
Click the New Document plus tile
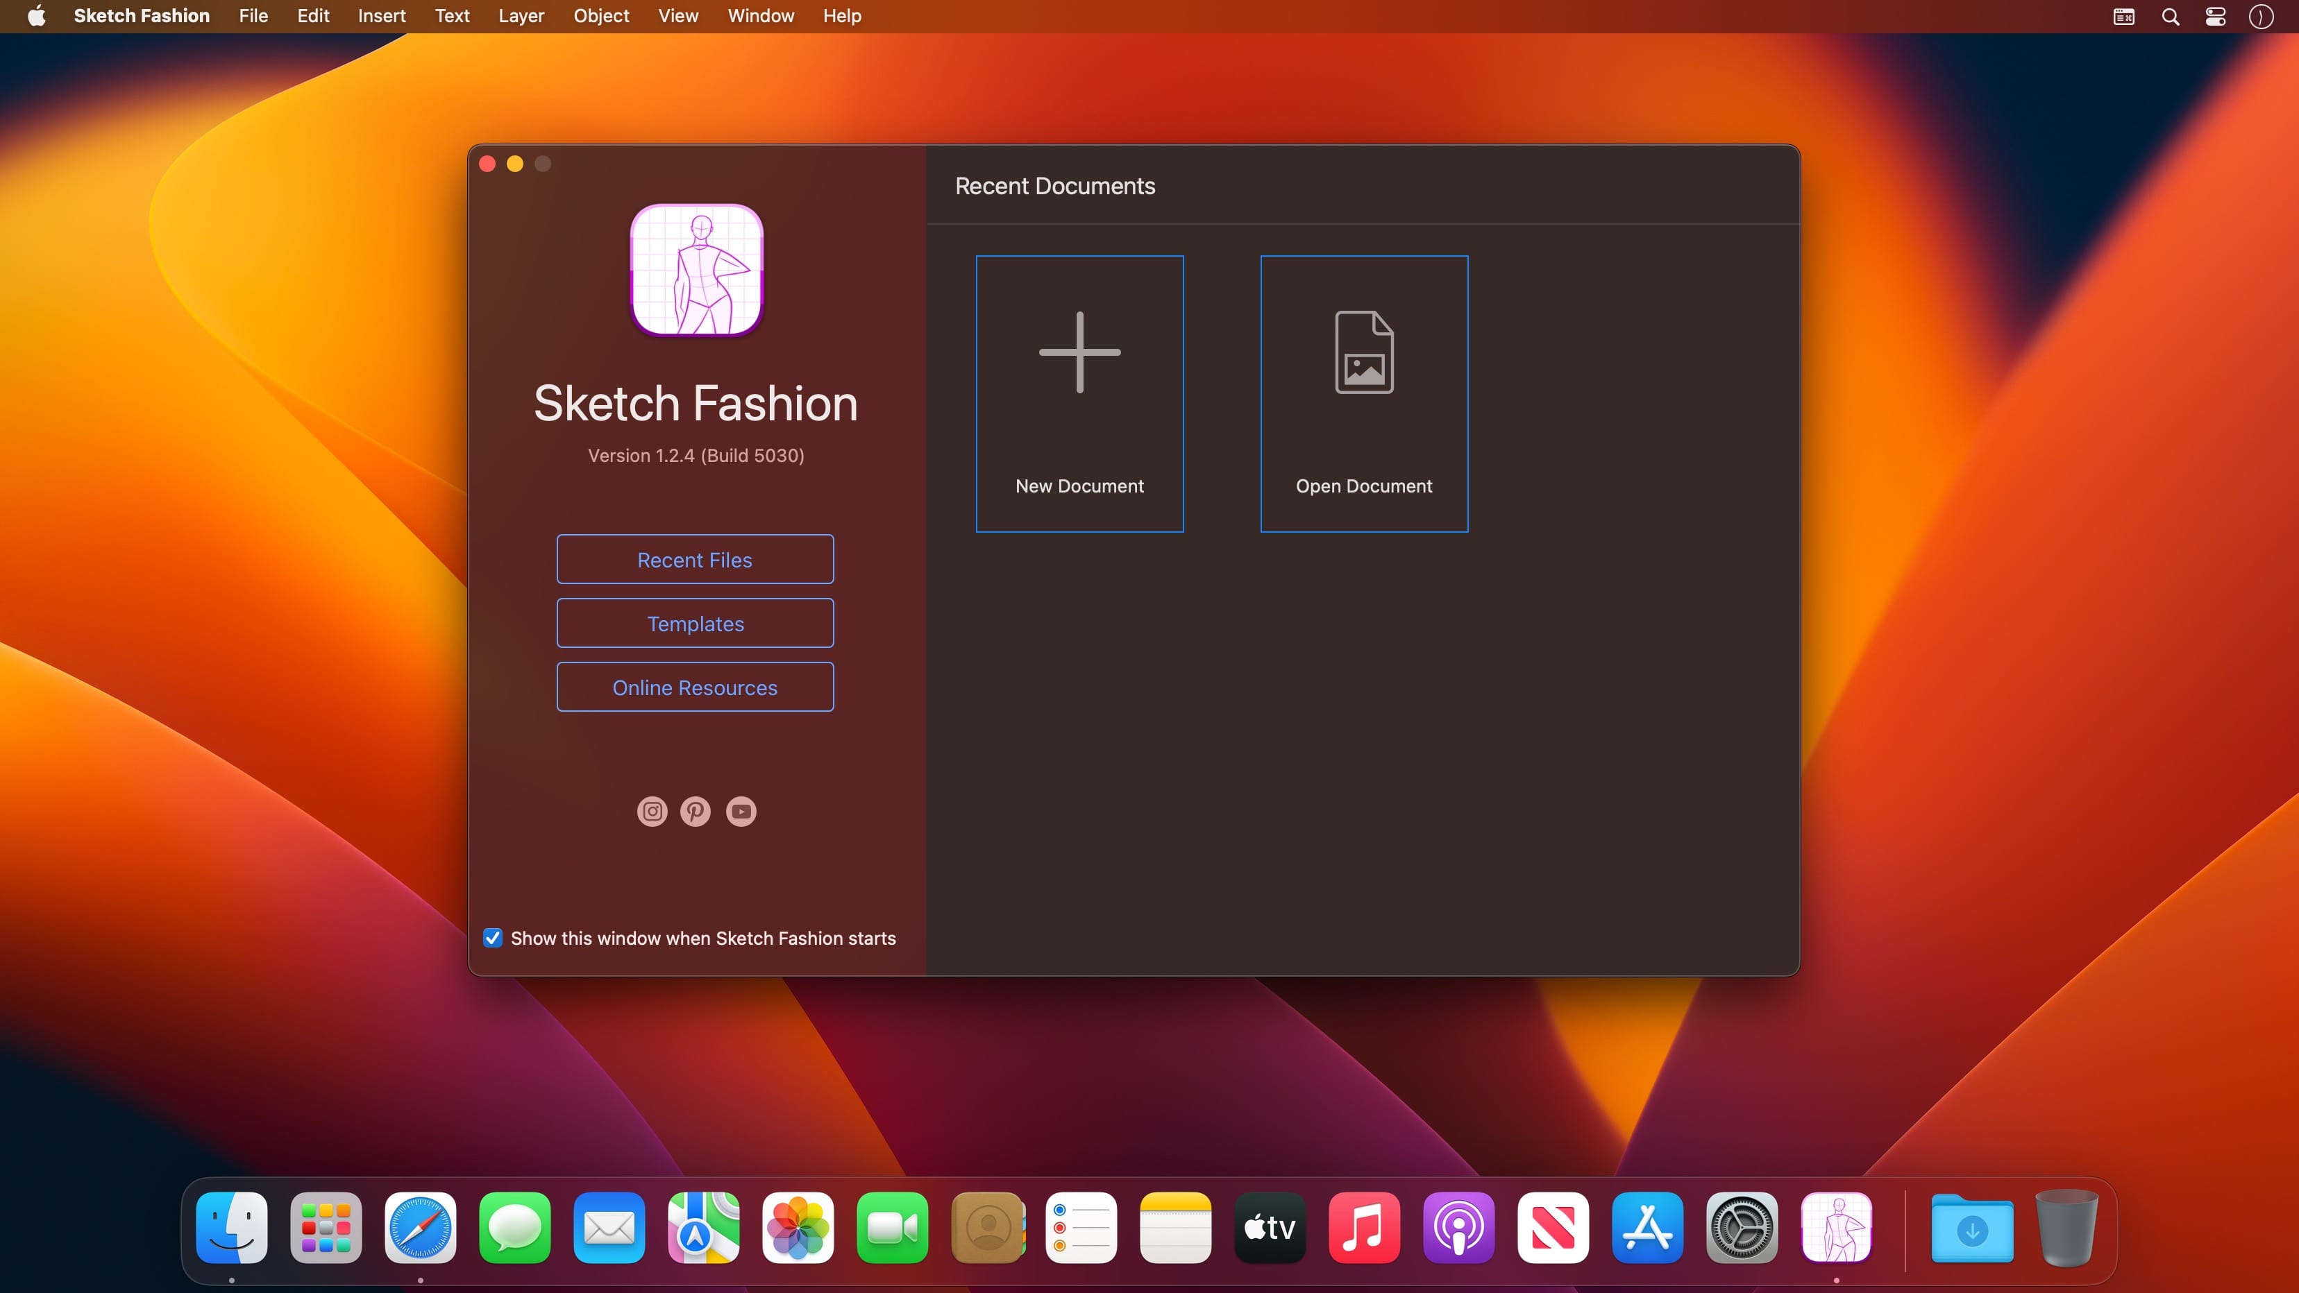tap(1080, 394)
